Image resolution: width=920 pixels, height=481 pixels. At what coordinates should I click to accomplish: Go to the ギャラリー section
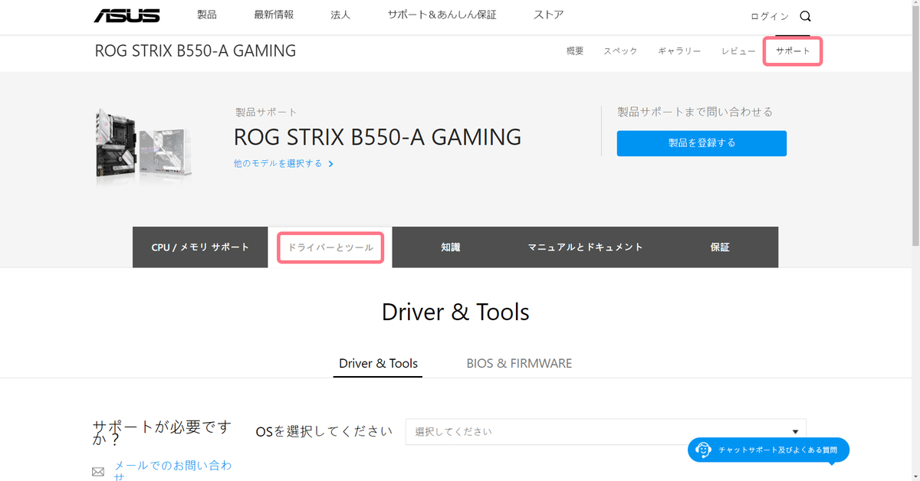click(x=679, y=51)
